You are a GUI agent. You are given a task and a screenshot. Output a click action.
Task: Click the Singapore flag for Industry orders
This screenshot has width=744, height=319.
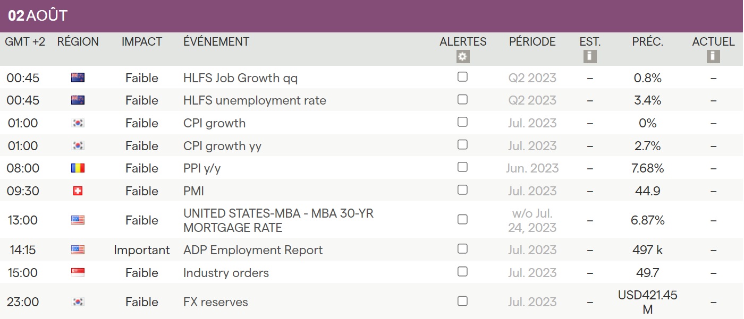[78, 273]
